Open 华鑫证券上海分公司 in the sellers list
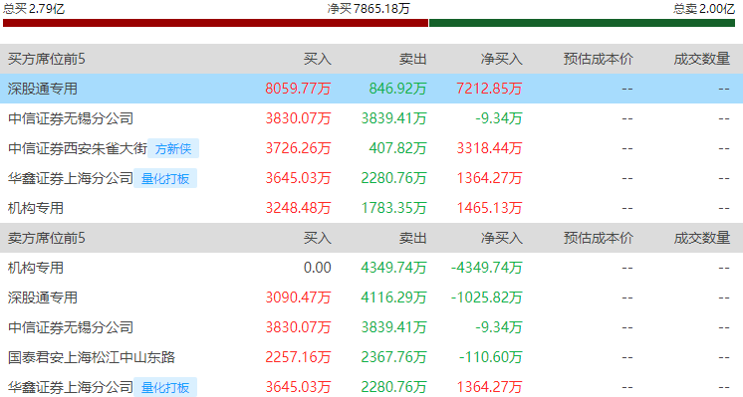 point(71,387)
